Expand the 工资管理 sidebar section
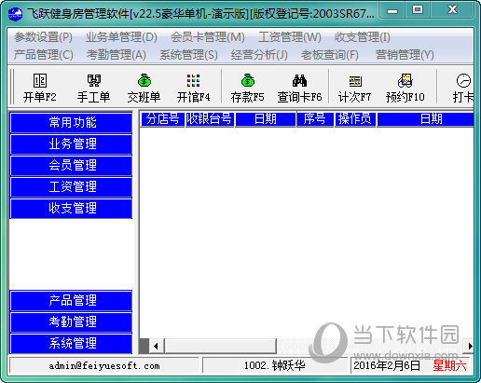481x383 pixels. [x=72, y=186]
